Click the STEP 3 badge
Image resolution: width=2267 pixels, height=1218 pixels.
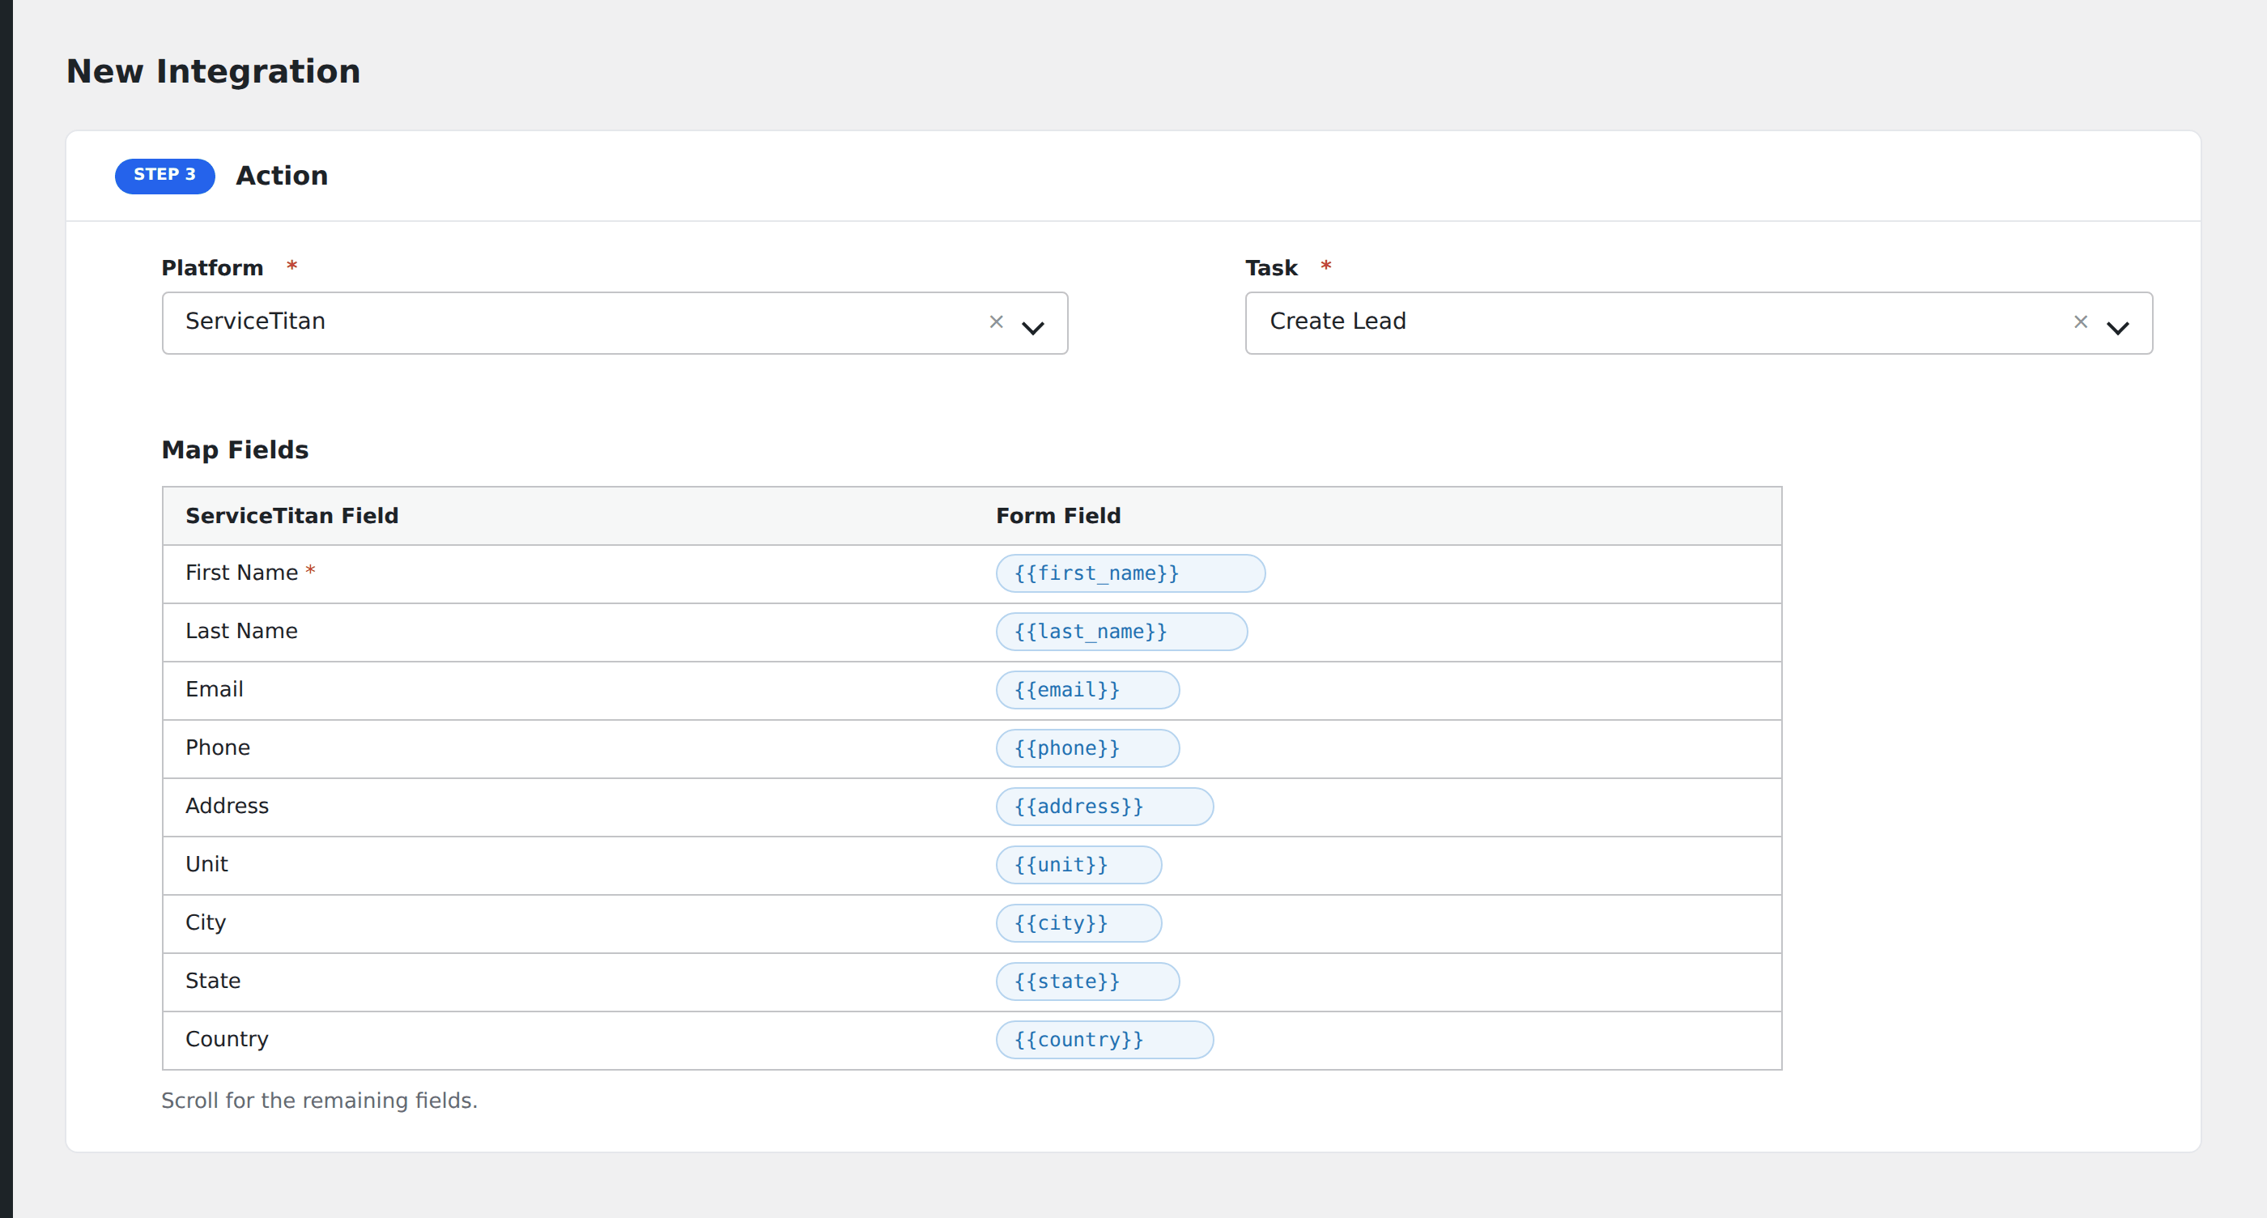pyautogui.click(x=164, y=175)
